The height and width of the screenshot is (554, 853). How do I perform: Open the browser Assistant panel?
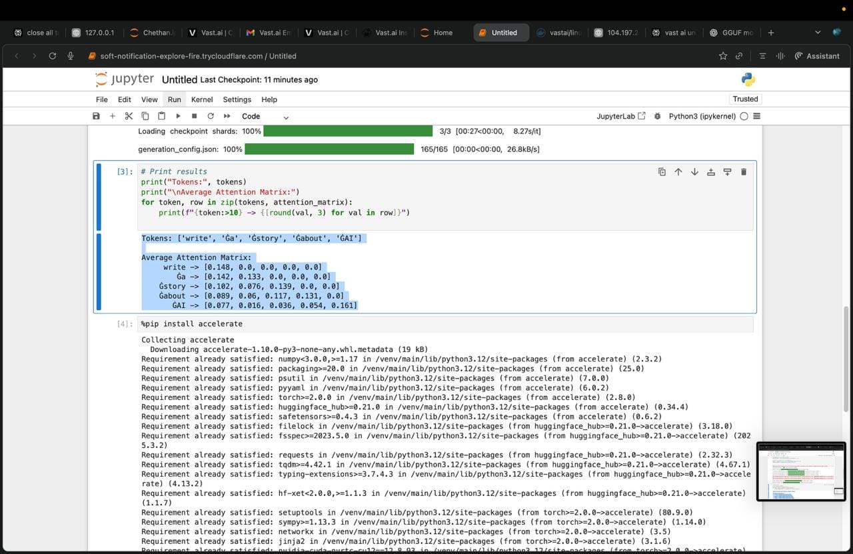pos(817,56)
